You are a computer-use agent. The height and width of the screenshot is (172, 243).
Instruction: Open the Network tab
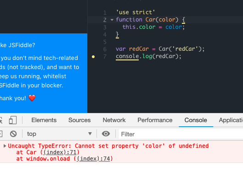coord(114,120)
